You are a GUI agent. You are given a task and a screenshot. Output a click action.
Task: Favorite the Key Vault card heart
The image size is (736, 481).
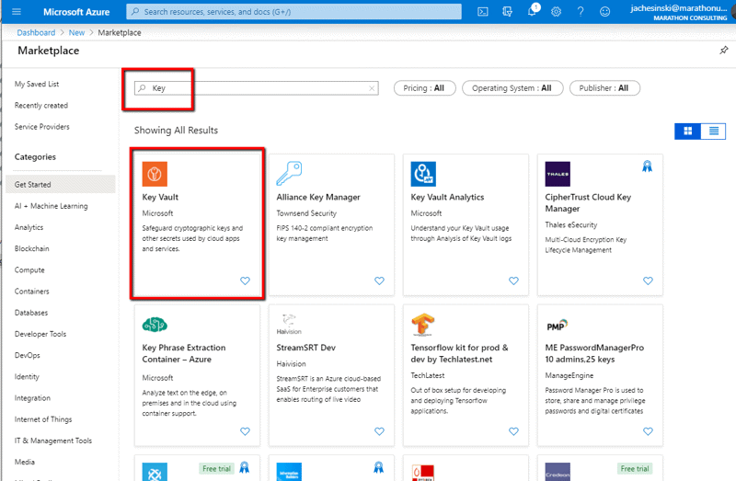pyautogui.click(x=245, y=281)
